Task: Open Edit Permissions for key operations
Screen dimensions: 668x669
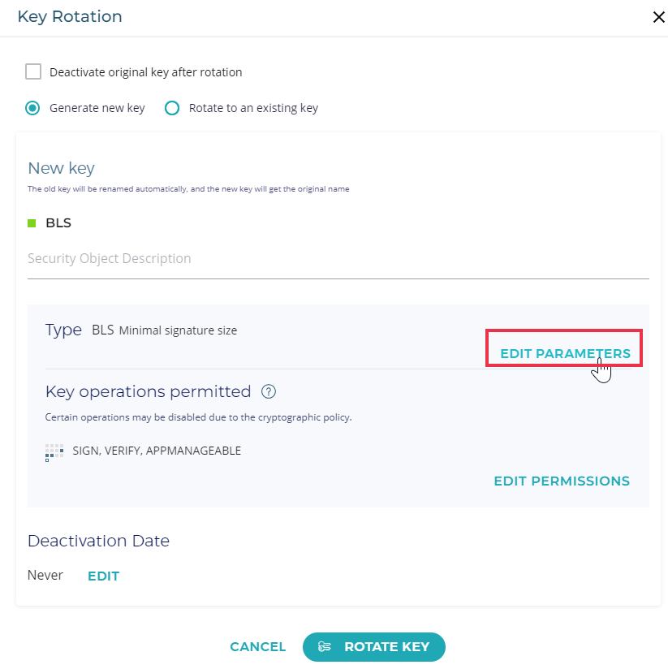Action: pyautogui.click(x=562, y=481)
